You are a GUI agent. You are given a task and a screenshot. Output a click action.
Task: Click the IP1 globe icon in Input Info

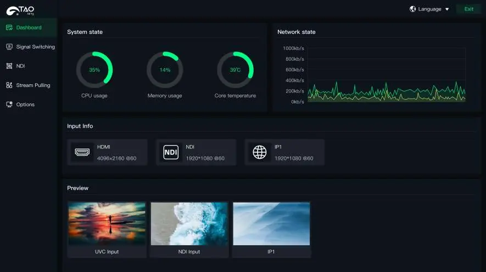point(259,152)
